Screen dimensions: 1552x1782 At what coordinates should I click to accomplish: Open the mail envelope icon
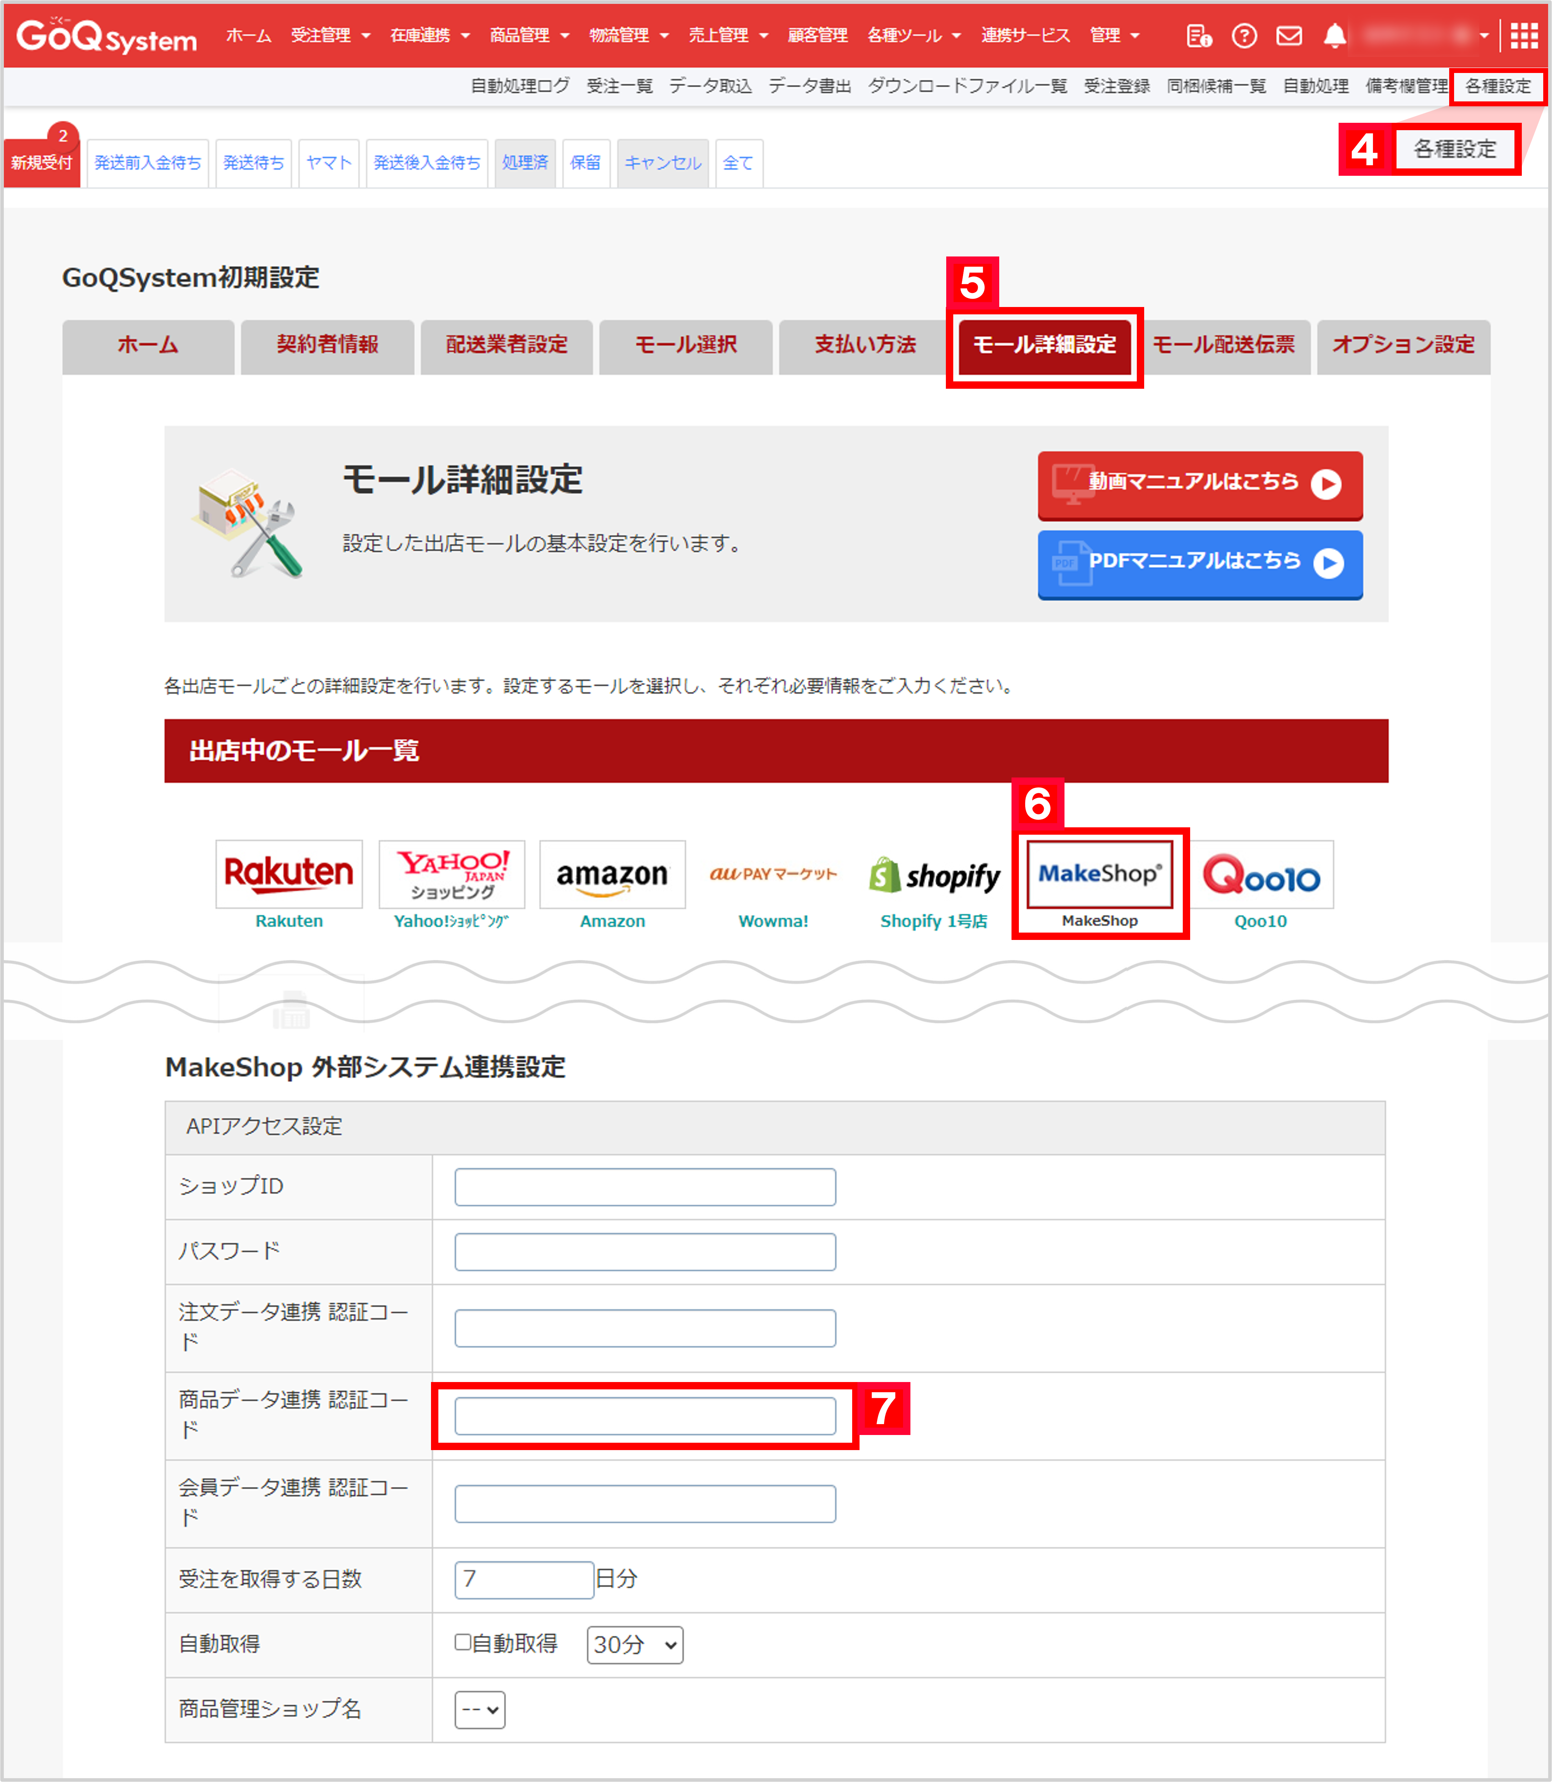[x=1289, y=35]
